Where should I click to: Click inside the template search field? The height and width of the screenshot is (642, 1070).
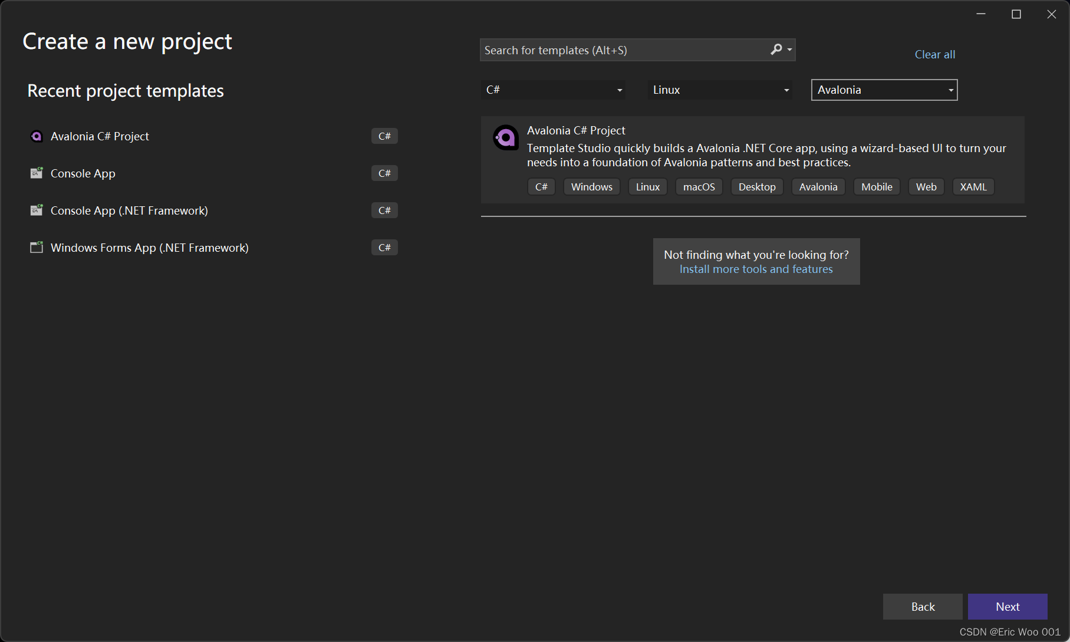point(619,50)
